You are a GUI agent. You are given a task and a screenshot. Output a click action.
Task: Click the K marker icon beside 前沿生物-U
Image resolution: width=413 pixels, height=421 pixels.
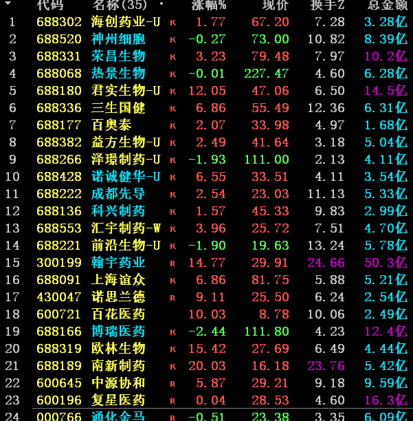(173, 246)
